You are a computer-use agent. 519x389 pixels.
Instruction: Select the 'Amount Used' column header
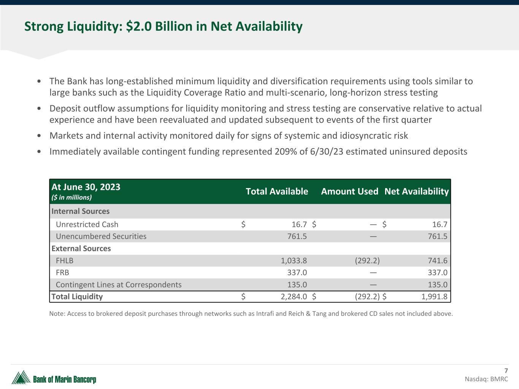349,191
